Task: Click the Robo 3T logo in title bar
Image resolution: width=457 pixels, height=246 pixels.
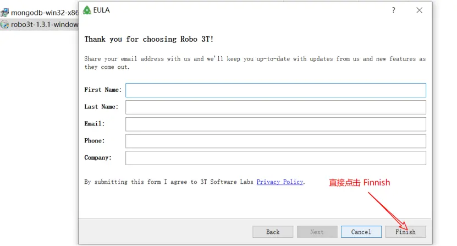Action: 87,10
